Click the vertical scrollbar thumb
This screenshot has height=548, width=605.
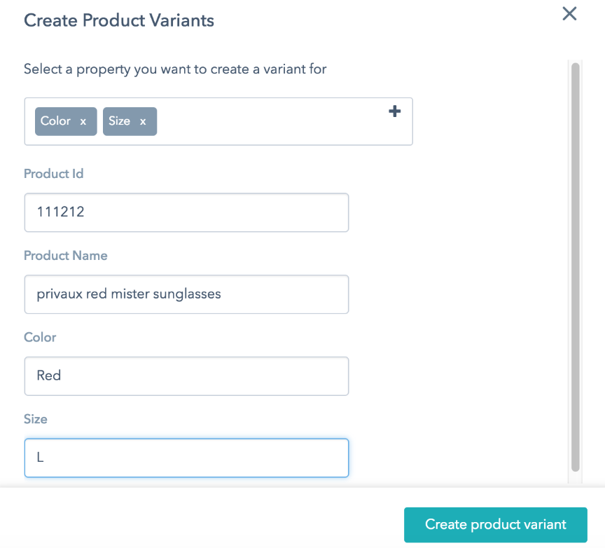[x=576, y=267]
